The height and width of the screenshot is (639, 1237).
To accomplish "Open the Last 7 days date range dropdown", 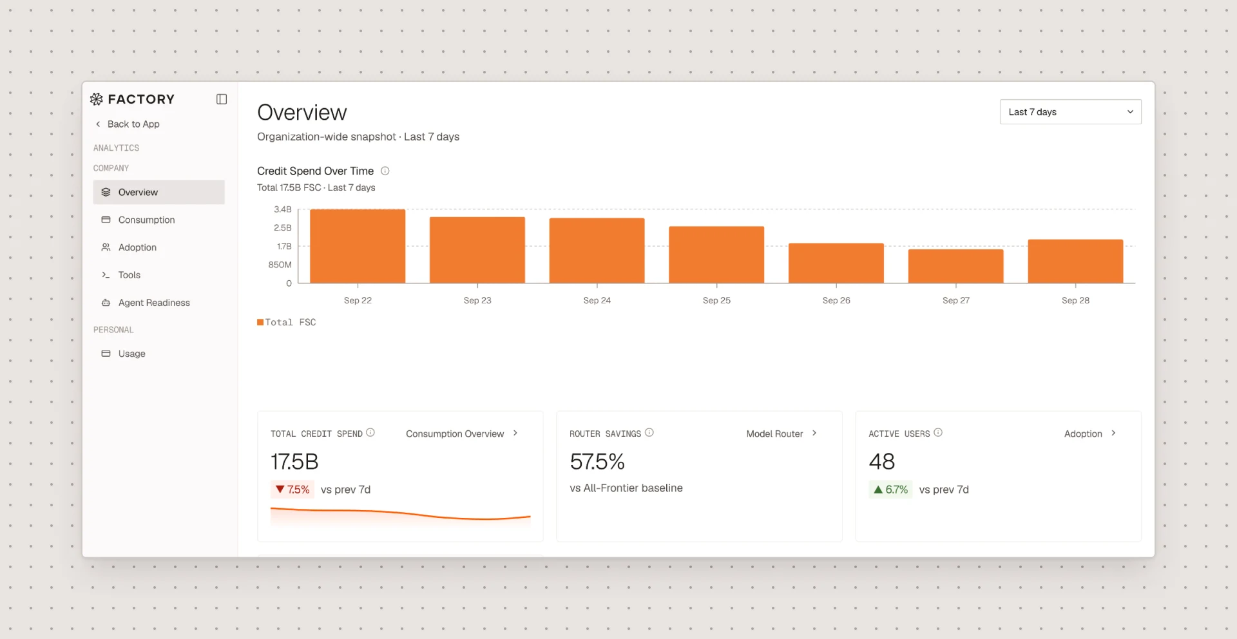I will tap(1070, 112).
